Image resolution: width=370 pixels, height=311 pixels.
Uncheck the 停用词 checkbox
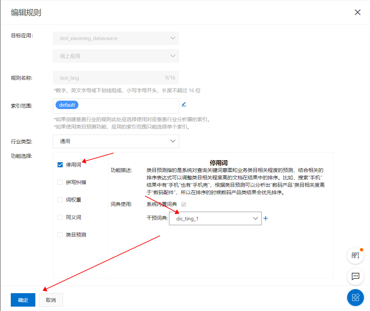click(x=60, y=165)
